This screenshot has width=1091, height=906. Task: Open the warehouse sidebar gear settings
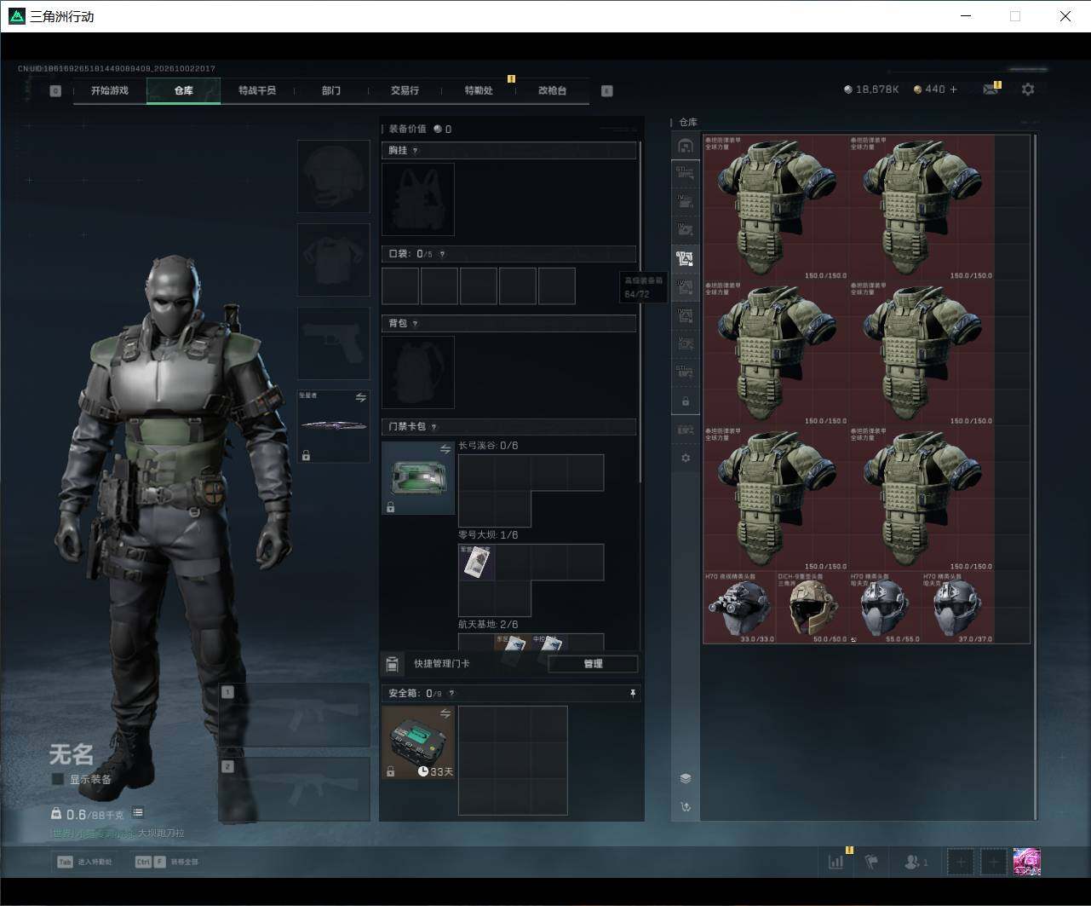(686, 458)
